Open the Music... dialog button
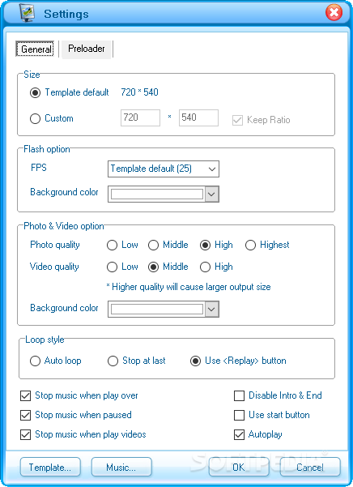353x487 pixels. pyautogui.click(x=121, y=467)
